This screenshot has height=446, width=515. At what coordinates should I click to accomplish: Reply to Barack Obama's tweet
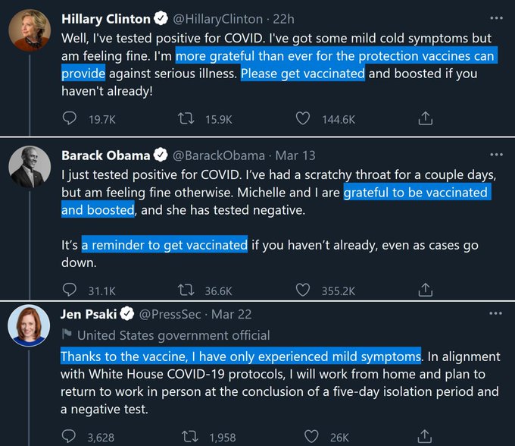pyautogui.click(x=70, y=290)
